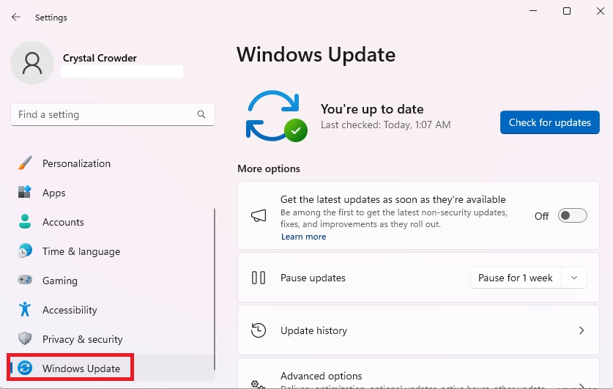Open the Advanced options row

[418, 374]
